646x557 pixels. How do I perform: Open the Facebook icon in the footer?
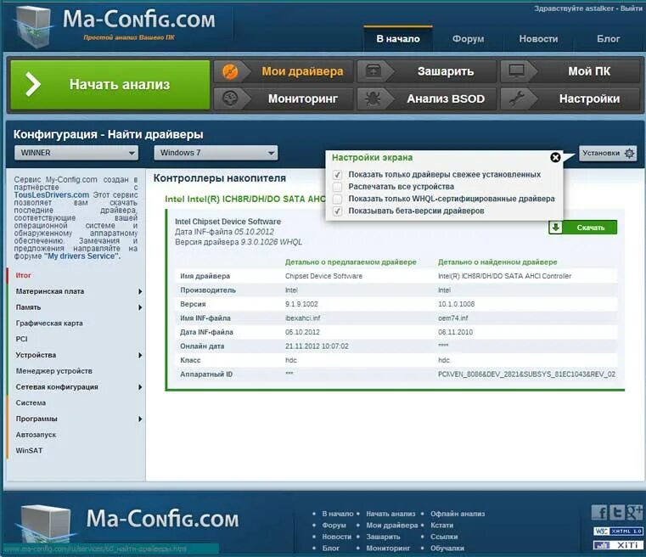click(599, 512)
